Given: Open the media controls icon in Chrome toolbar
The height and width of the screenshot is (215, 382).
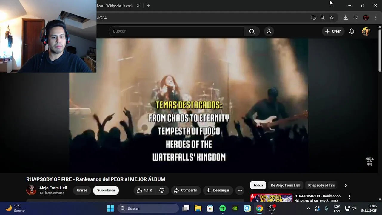Looking at the screenshot, I should [x=356, y=18].
